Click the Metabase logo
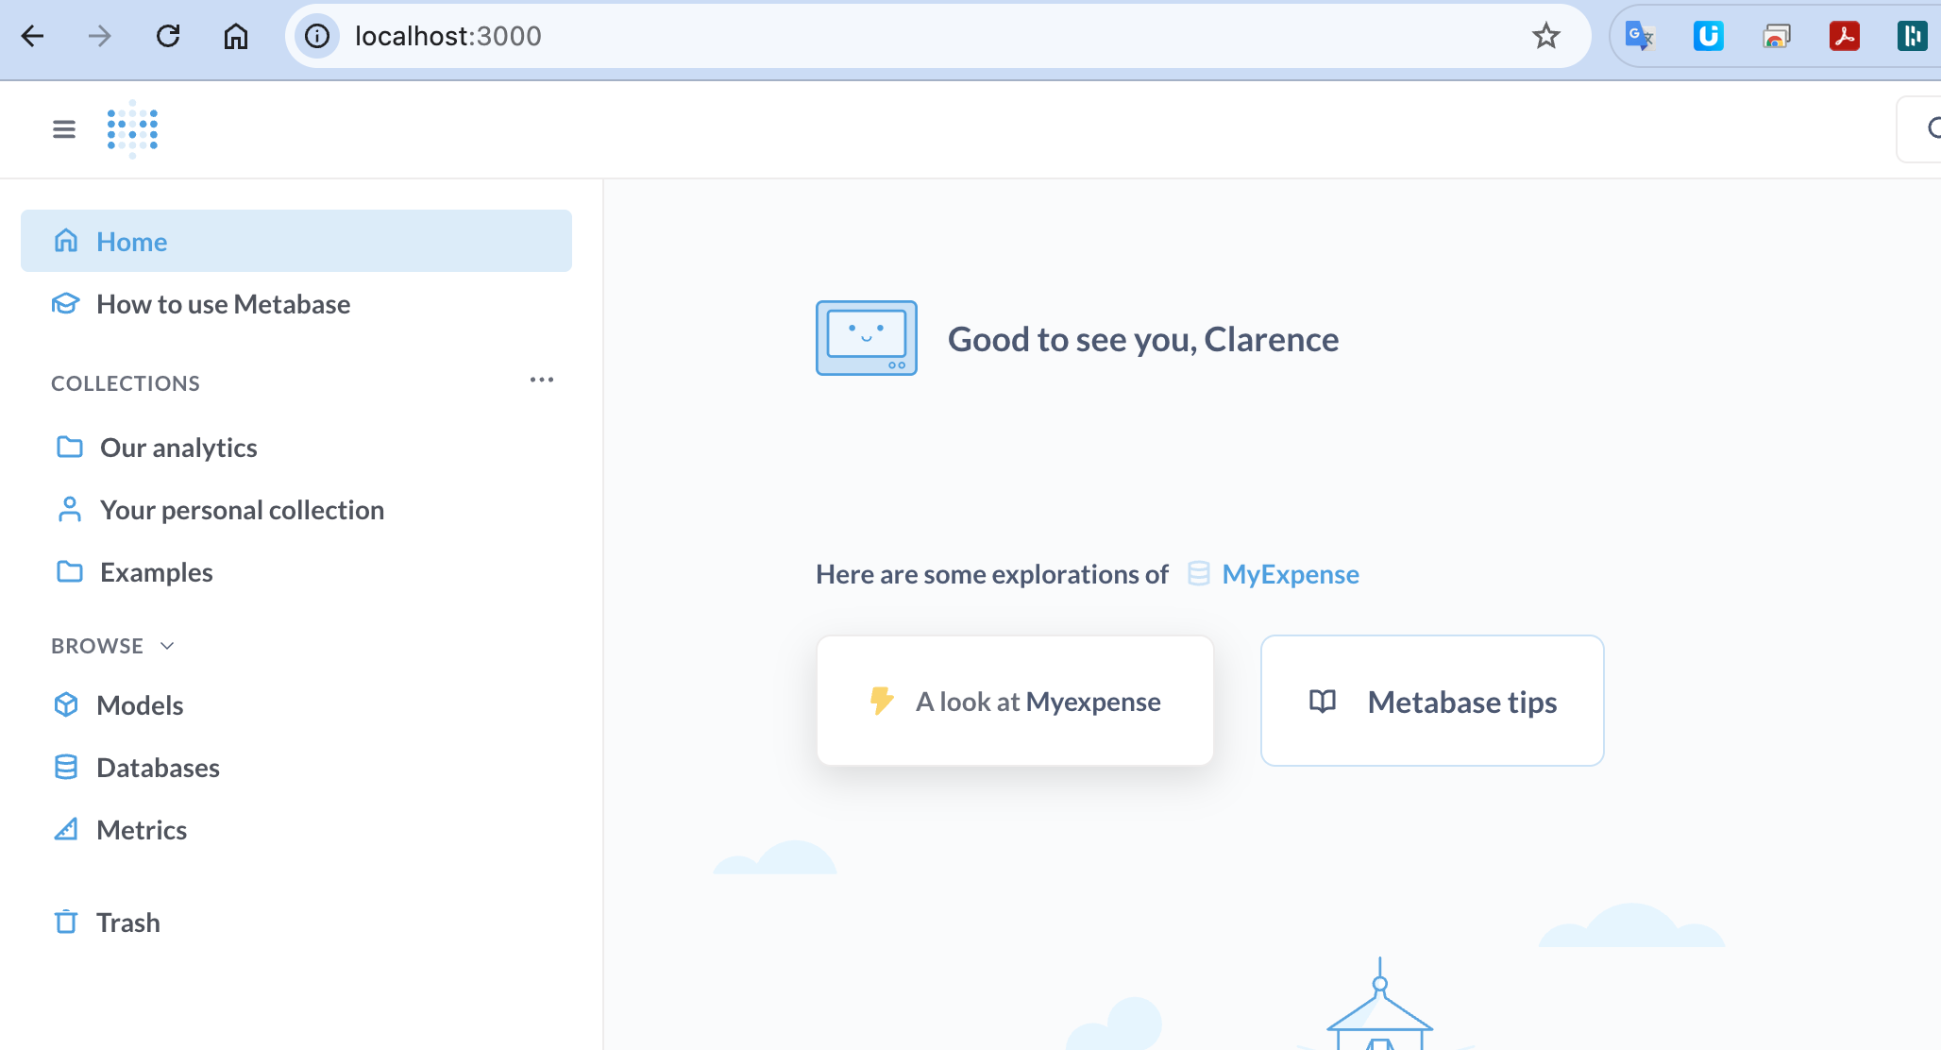Viewport: 1941px width, 1050px height. coord(132,129)
